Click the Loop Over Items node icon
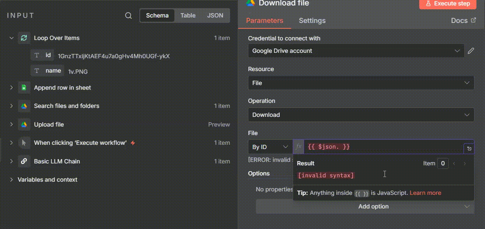This screenshot has height=229, width=485. pyautogui.click(x=24, y=38)
